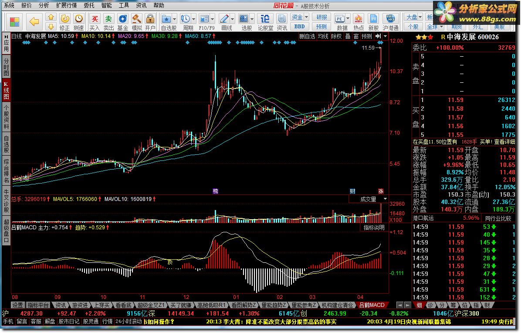Open the 买入 buy icon
Image resolution: width=521 pixels, height=333 pixels.
point(95,19)
